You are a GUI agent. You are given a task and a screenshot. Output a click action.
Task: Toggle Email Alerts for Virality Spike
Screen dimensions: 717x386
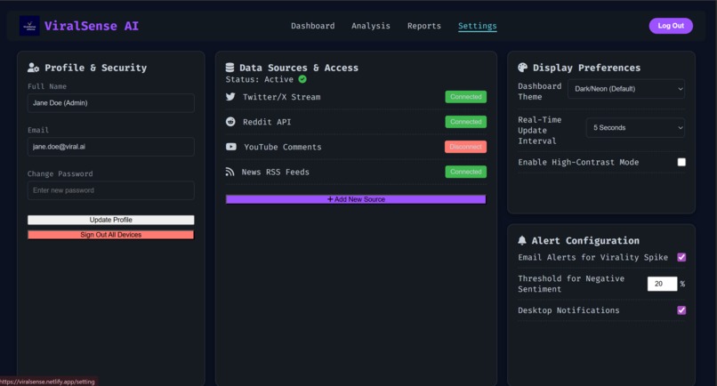[x=681, y=257]
